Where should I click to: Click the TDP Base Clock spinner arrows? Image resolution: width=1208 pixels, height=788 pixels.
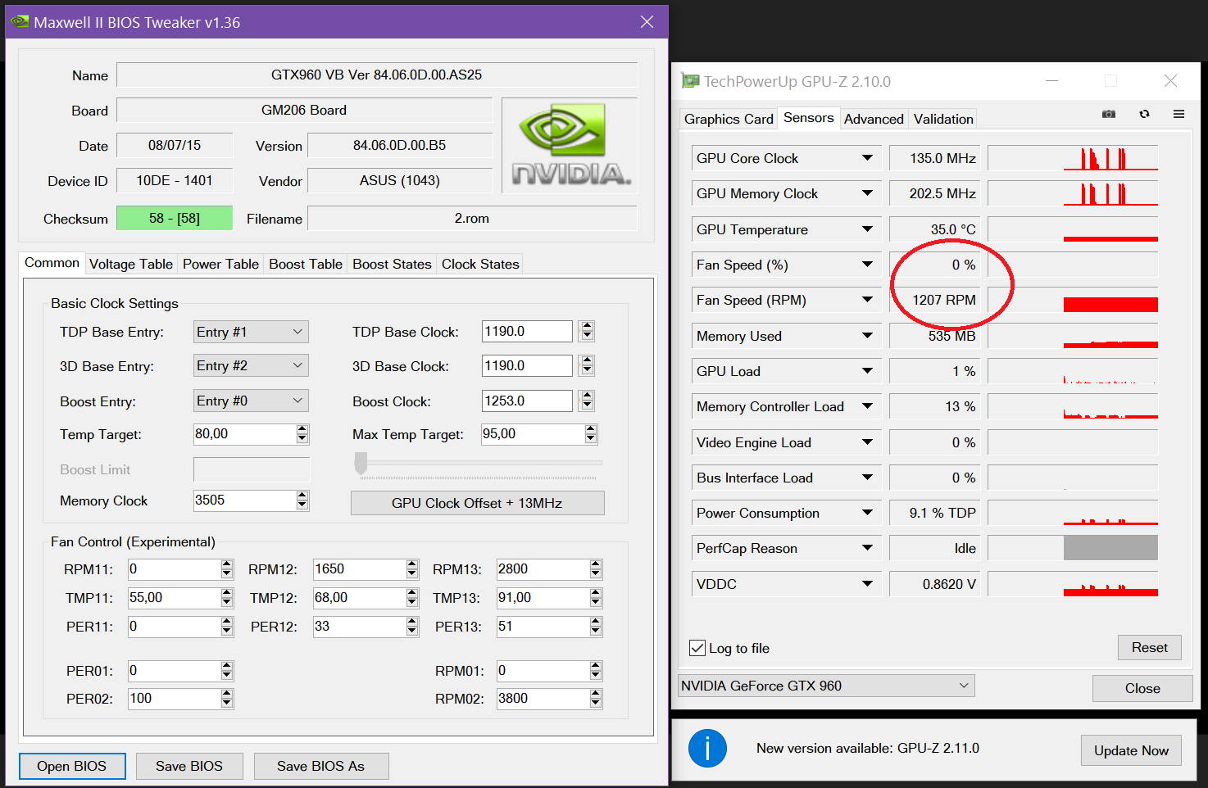[x=587, y=331]
